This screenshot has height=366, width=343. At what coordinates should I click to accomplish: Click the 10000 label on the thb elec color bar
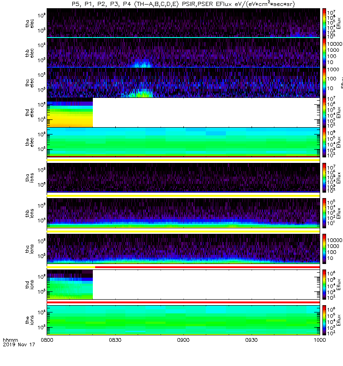[334, 44]
